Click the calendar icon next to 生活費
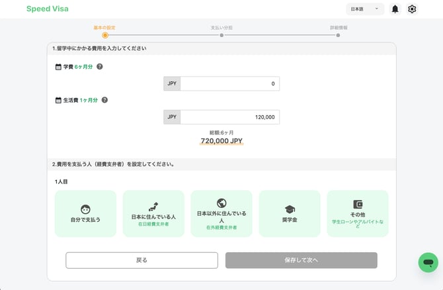This screenshot has width=443, height=290. click(x=58, y=100)
